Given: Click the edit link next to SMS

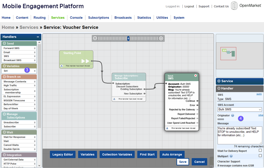Looking at the screenshot, I should 259,94.
